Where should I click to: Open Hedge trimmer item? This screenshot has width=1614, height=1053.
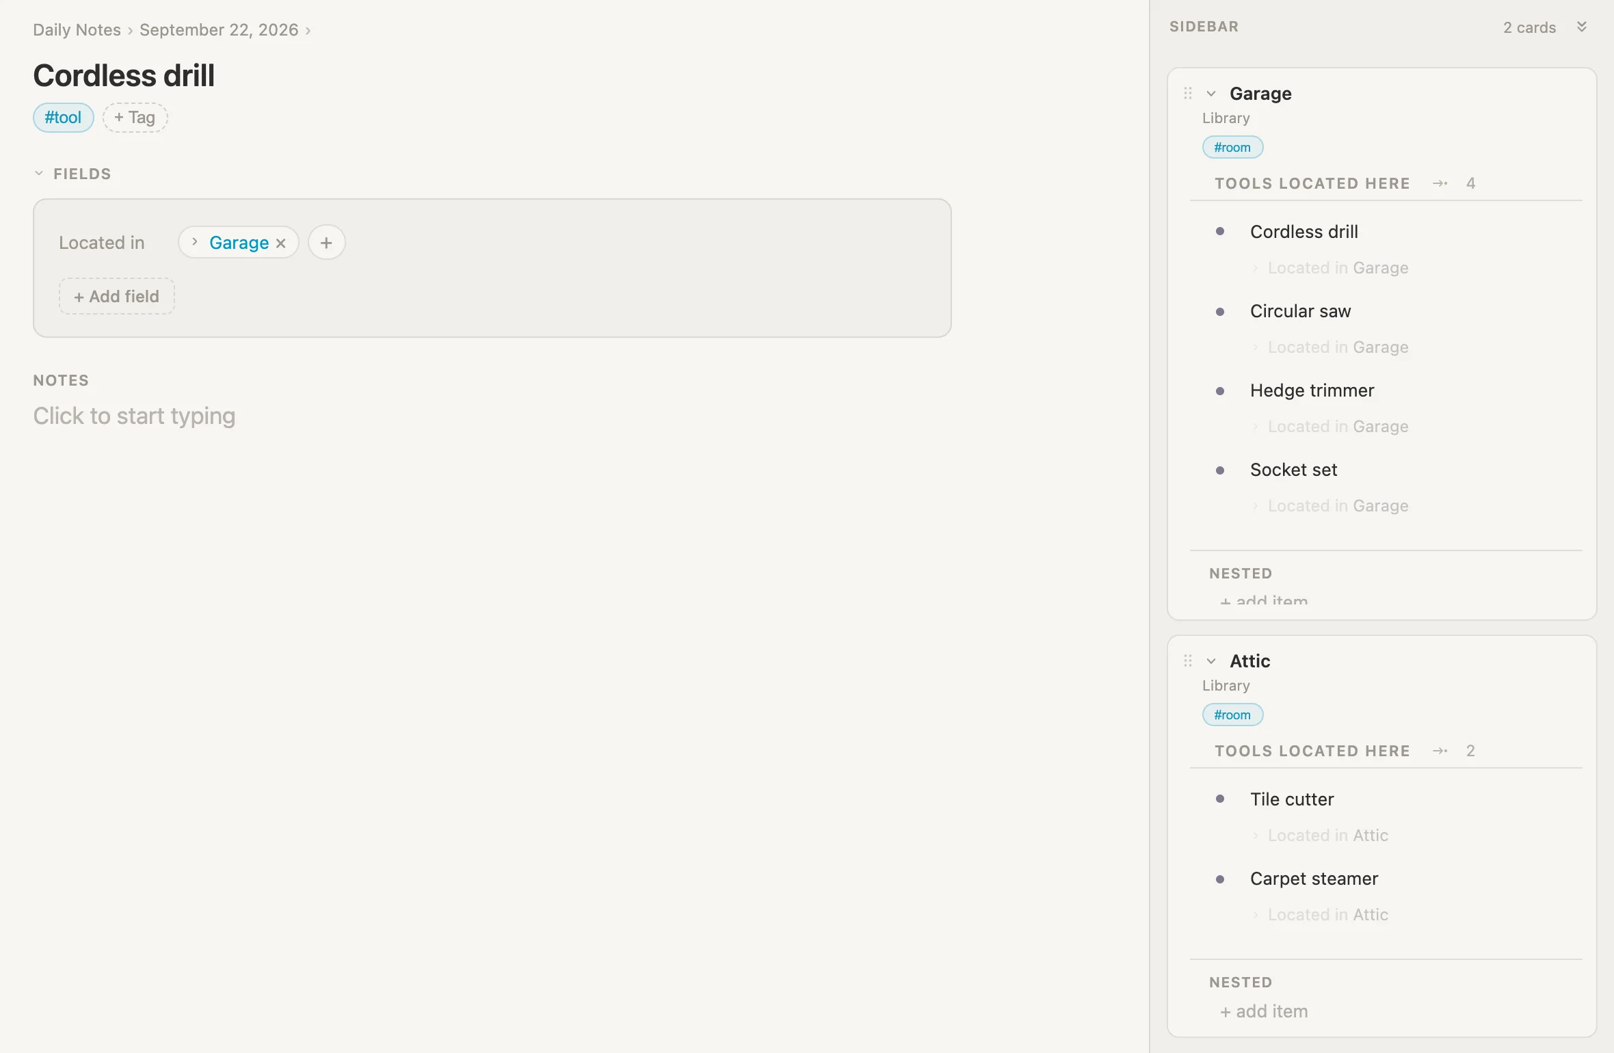point(1312,390)
